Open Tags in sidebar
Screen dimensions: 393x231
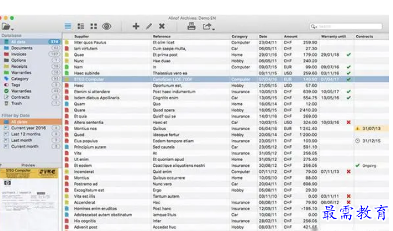(x=30, y=85)
